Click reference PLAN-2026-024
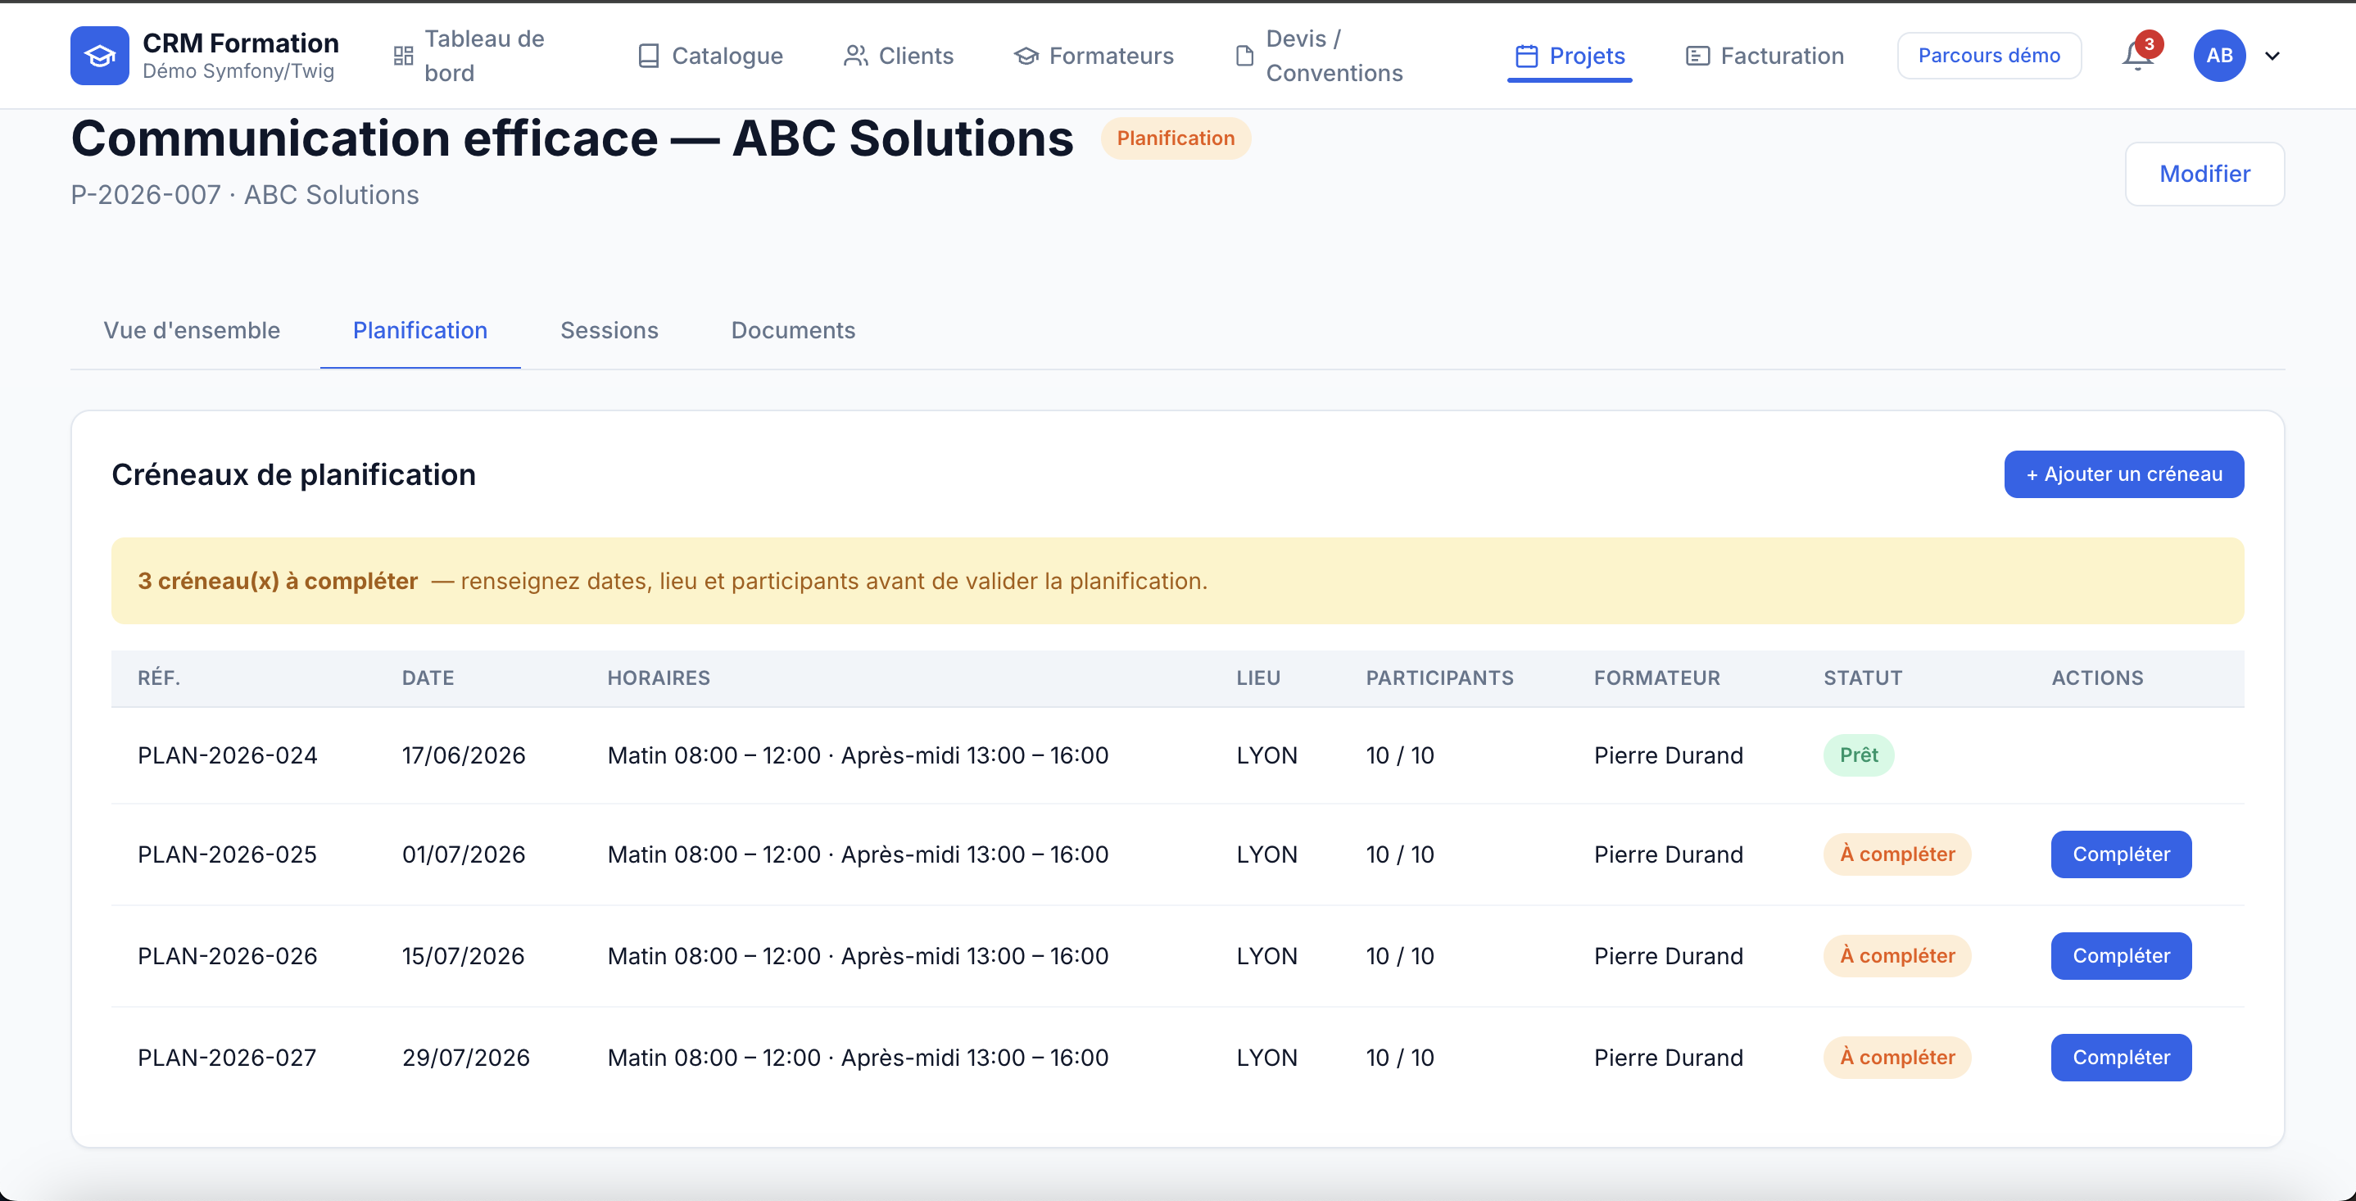This screenshot has height=1201, width=2356. pos(228,755)
